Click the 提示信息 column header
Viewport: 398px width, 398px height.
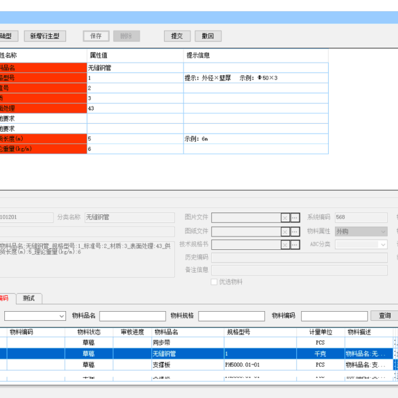coord(256,55)
